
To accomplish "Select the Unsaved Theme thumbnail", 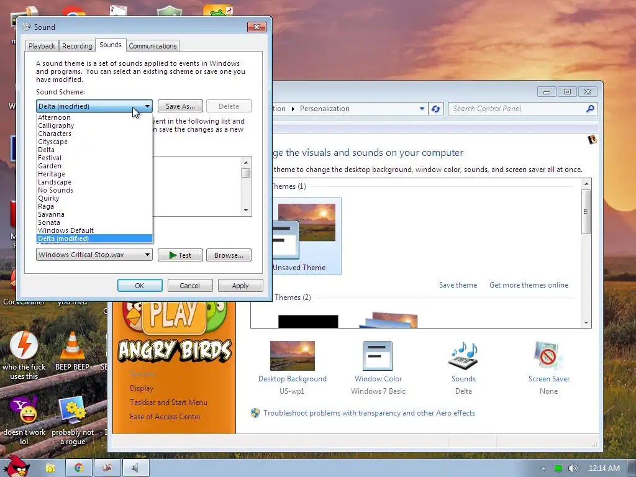I will click(x=306, y=236).
